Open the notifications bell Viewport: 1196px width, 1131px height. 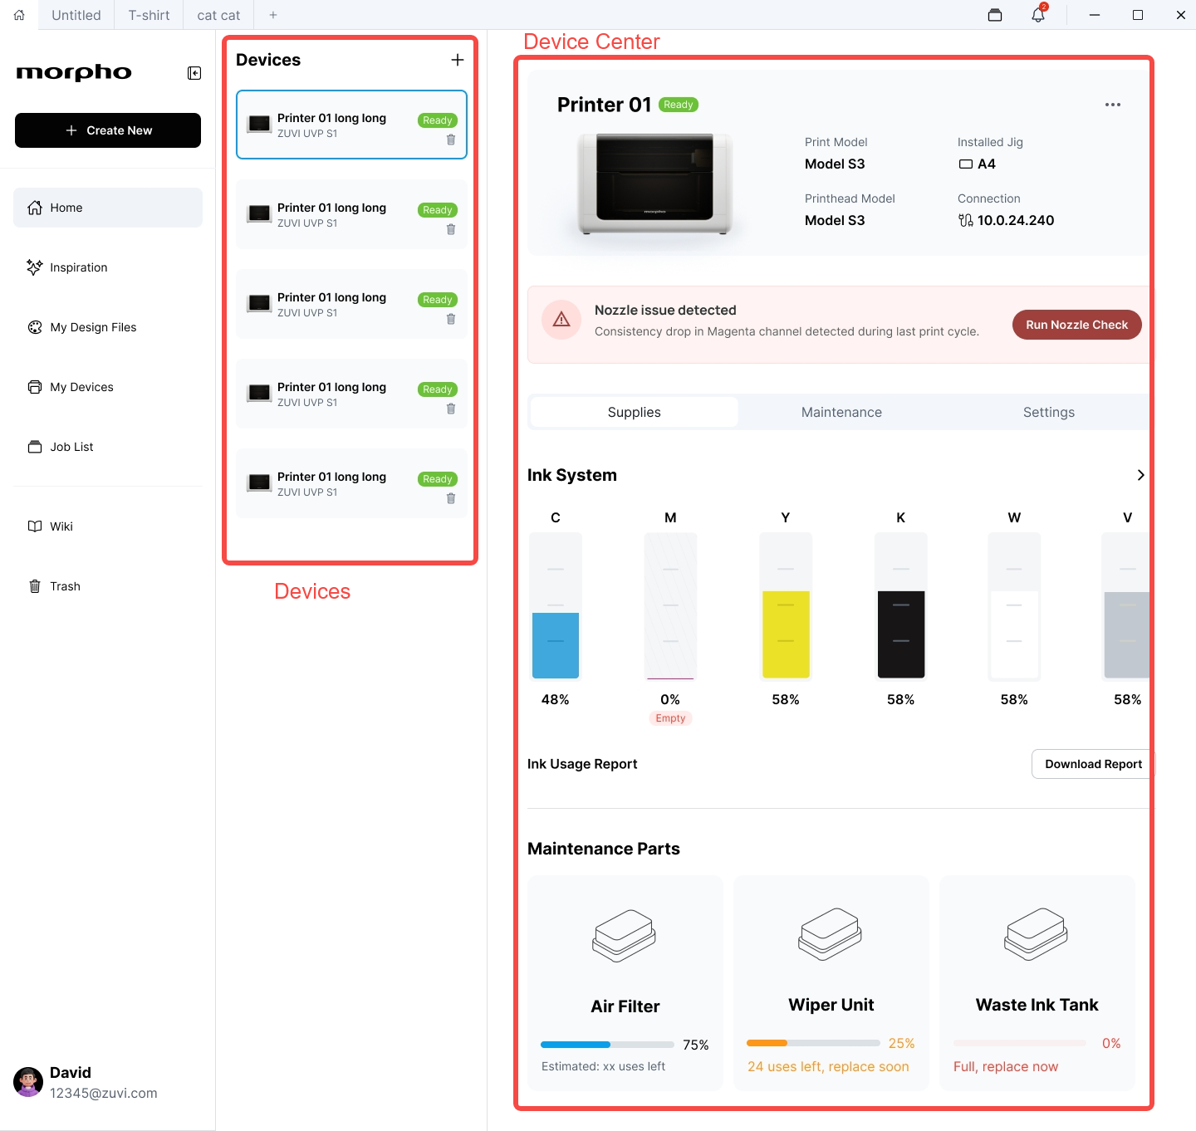pos(1038,14)
